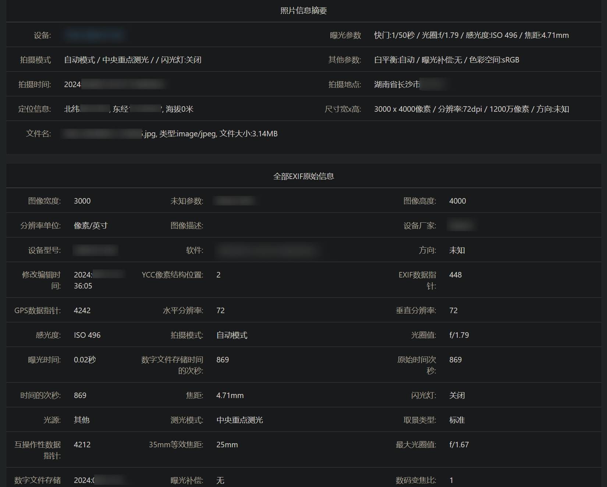Select the 曝光参数 summary value text
This screenshot has width=607, height=487.
[x=471, y=35]
